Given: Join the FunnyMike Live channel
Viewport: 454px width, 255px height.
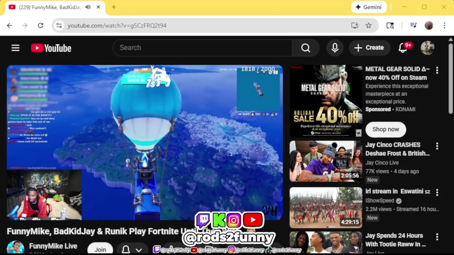Looking at the screenshot, I should tap(100, 249).
